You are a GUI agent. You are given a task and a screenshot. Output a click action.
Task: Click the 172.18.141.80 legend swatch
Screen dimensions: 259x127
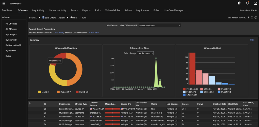pos(184,89)
